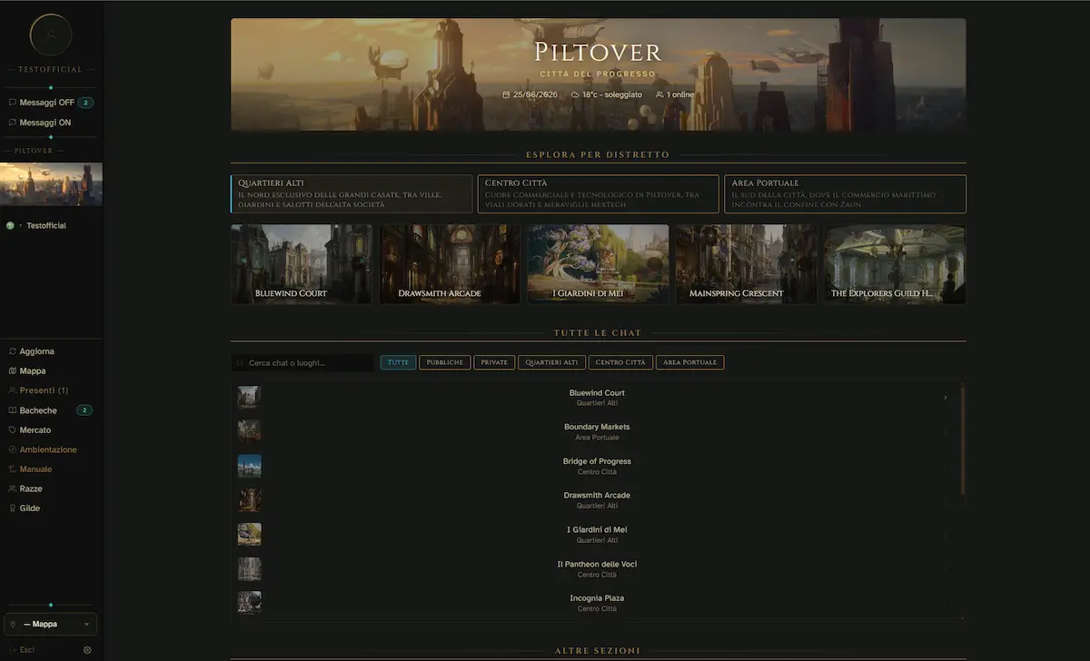
Task: Click the user avatar circle icon
Action: click(x=51, y=35)
